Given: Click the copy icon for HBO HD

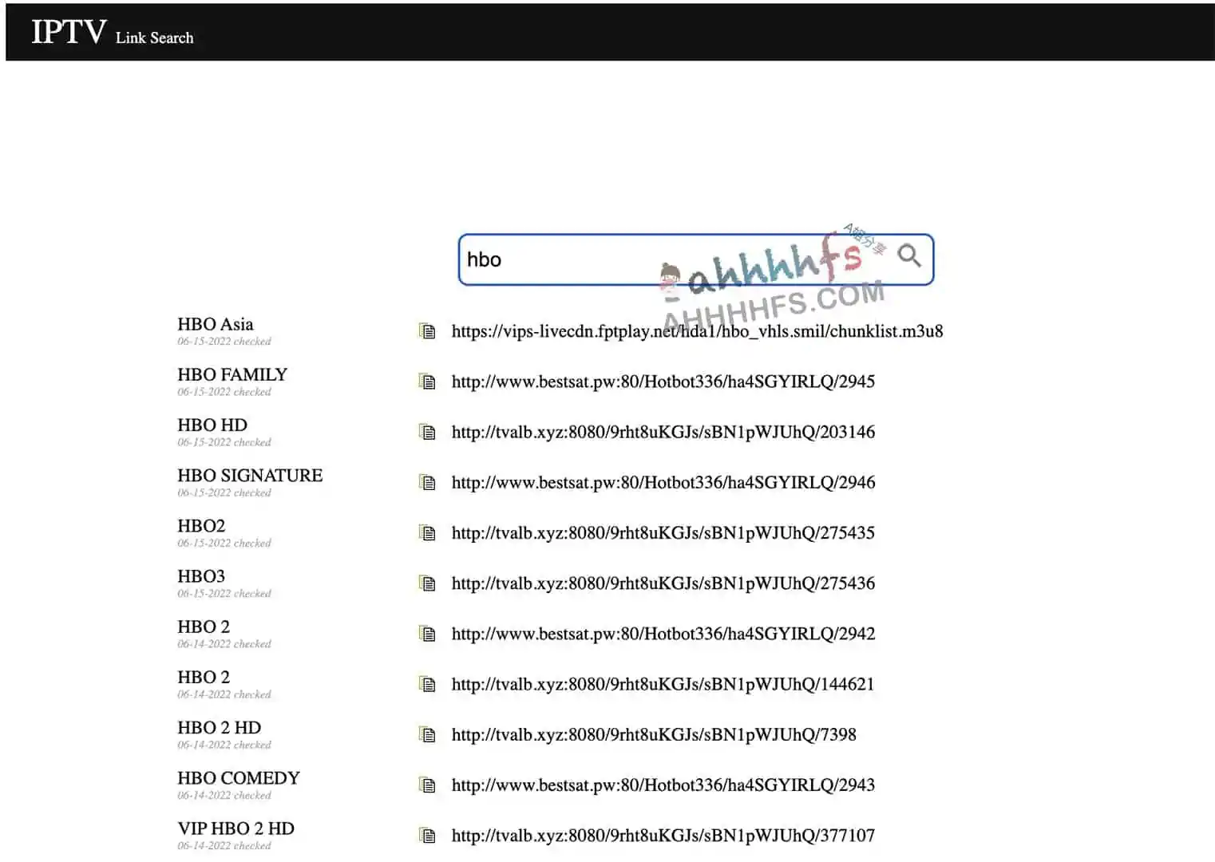Looking at the screenshot, I should click(428, 432).
